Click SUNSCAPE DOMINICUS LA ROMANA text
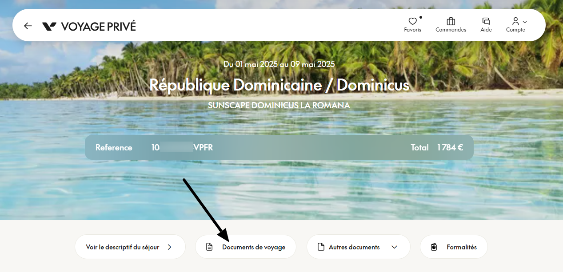The height and width of the screenshot is (272, 563). point(279,105)
